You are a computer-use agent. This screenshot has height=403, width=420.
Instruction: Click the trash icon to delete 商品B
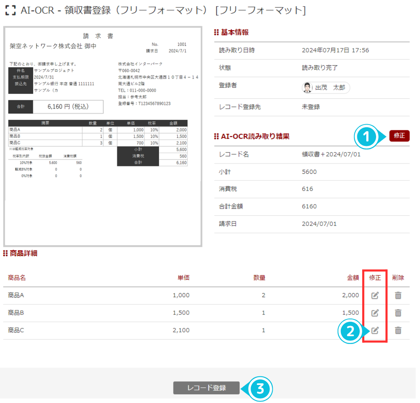coord(398,313)
